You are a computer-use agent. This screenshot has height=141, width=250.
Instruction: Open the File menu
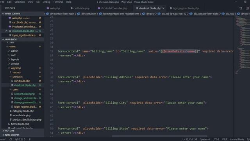click(x=2, y=2)
